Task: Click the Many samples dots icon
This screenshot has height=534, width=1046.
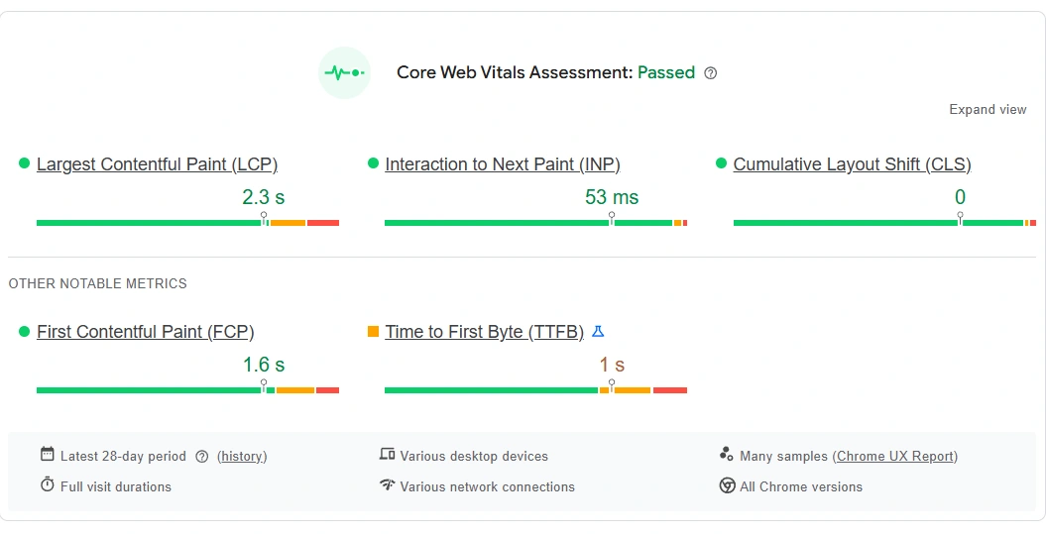Action: (726, 455)
